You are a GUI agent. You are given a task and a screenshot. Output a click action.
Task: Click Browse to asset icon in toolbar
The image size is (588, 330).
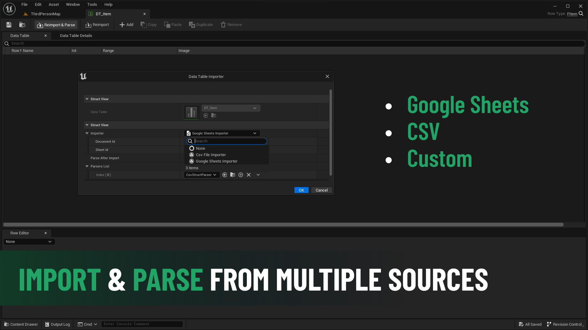tap(22, 25)
